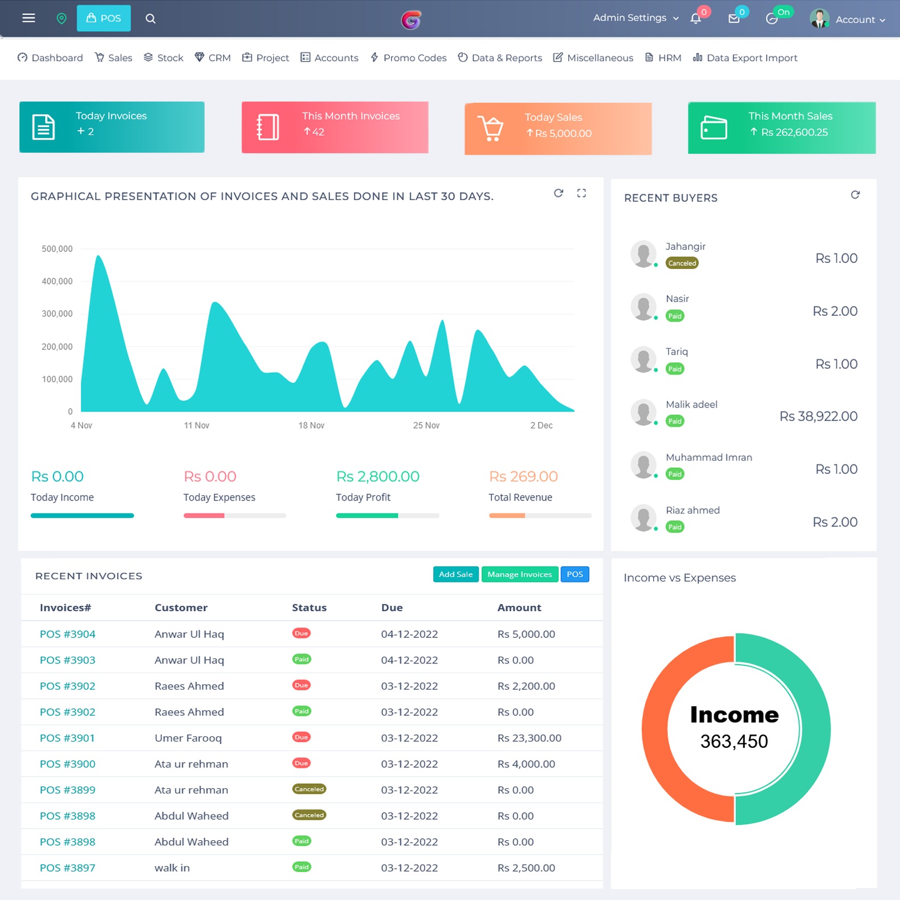Open the Data & Reports menu
Screen dimensions: 900x900
tap(500, 58)
